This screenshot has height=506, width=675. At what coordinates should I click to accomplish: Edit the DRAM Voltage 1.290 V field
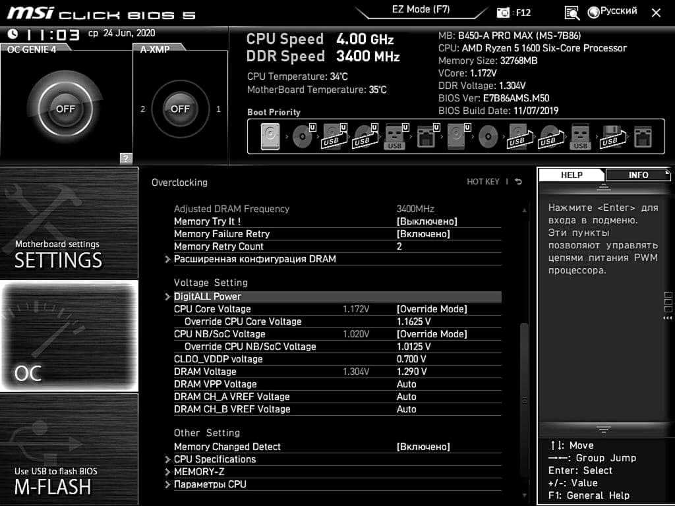(x=411, y=372)
